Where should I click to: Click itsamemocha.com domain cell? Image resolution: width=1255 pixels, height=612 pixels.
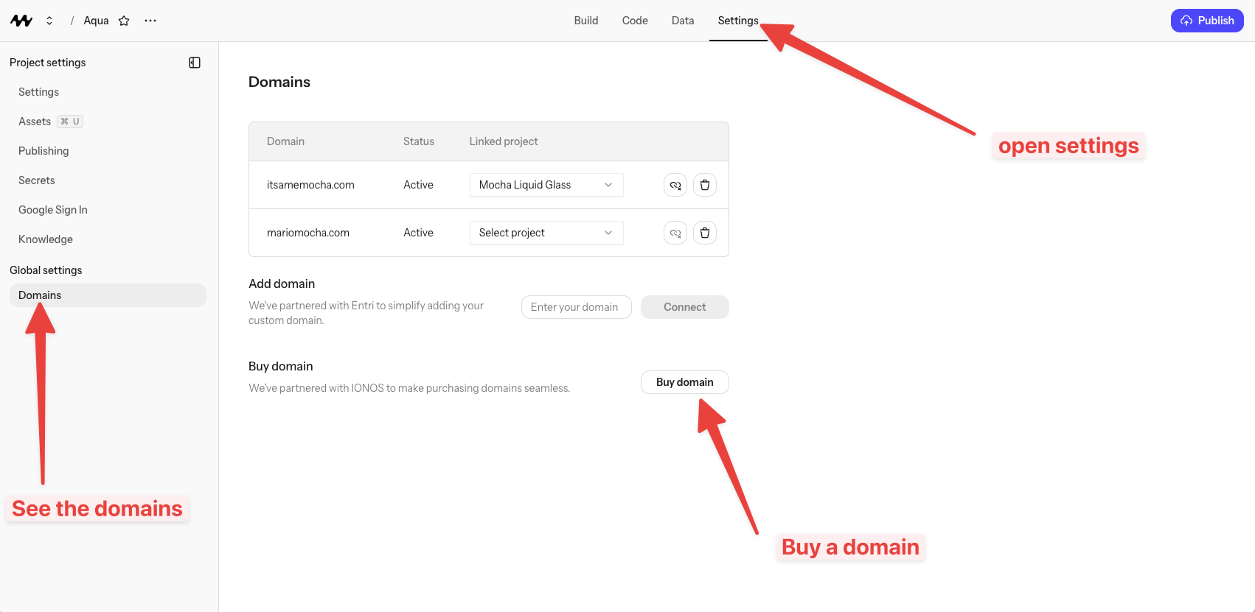point(310,185)
